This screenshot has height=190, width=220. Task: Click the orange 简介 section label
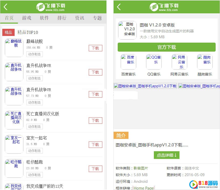coord(121,136)
